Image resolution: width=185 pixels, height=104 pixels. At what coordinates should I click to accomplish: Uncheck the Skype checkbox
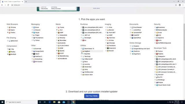tap(32, 32)
